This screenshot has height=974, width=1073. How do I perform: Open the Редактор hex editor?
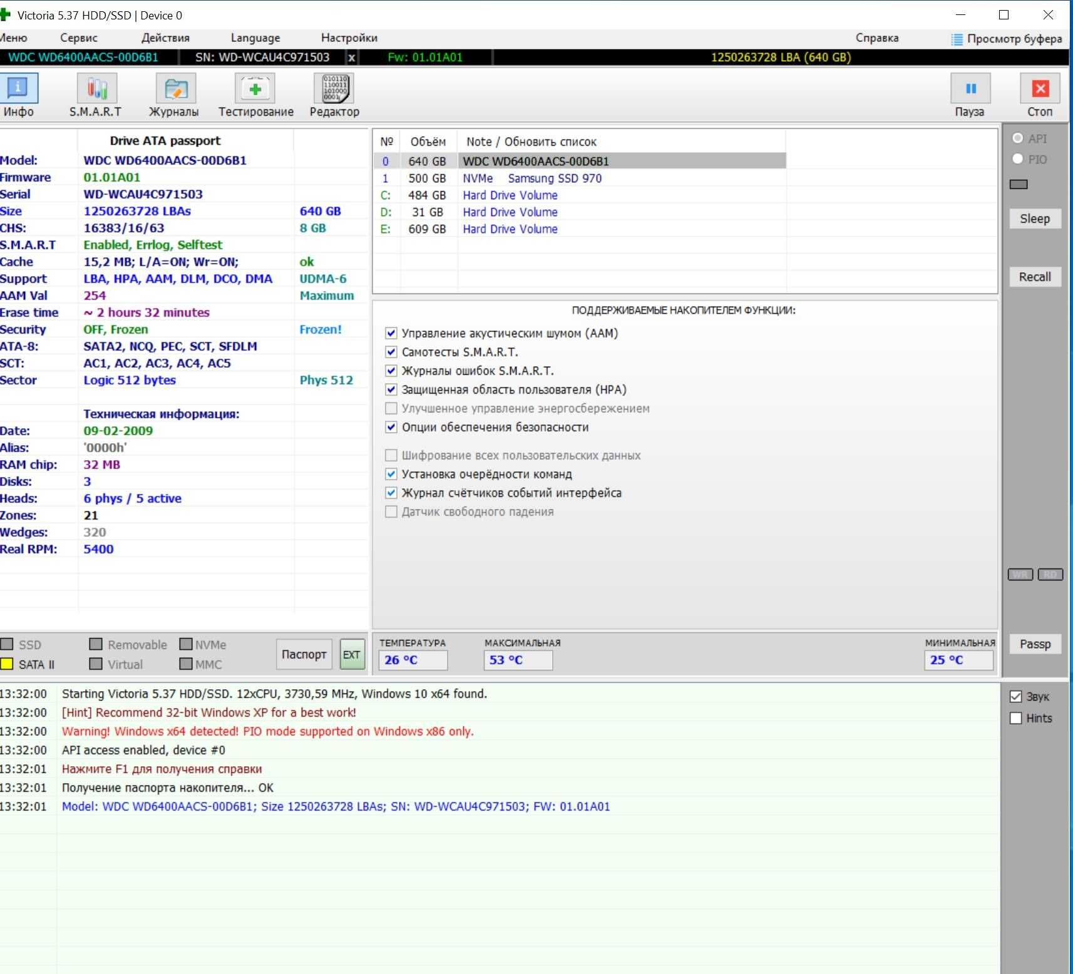334,95
